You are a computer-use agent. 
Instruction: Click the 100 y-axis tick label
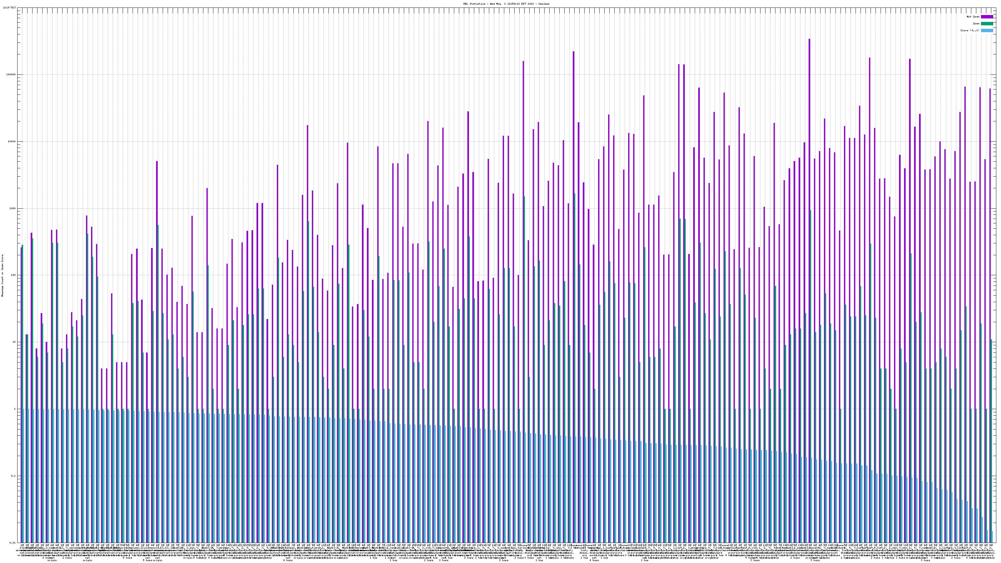pyautogui.click(x=14, y=275)
